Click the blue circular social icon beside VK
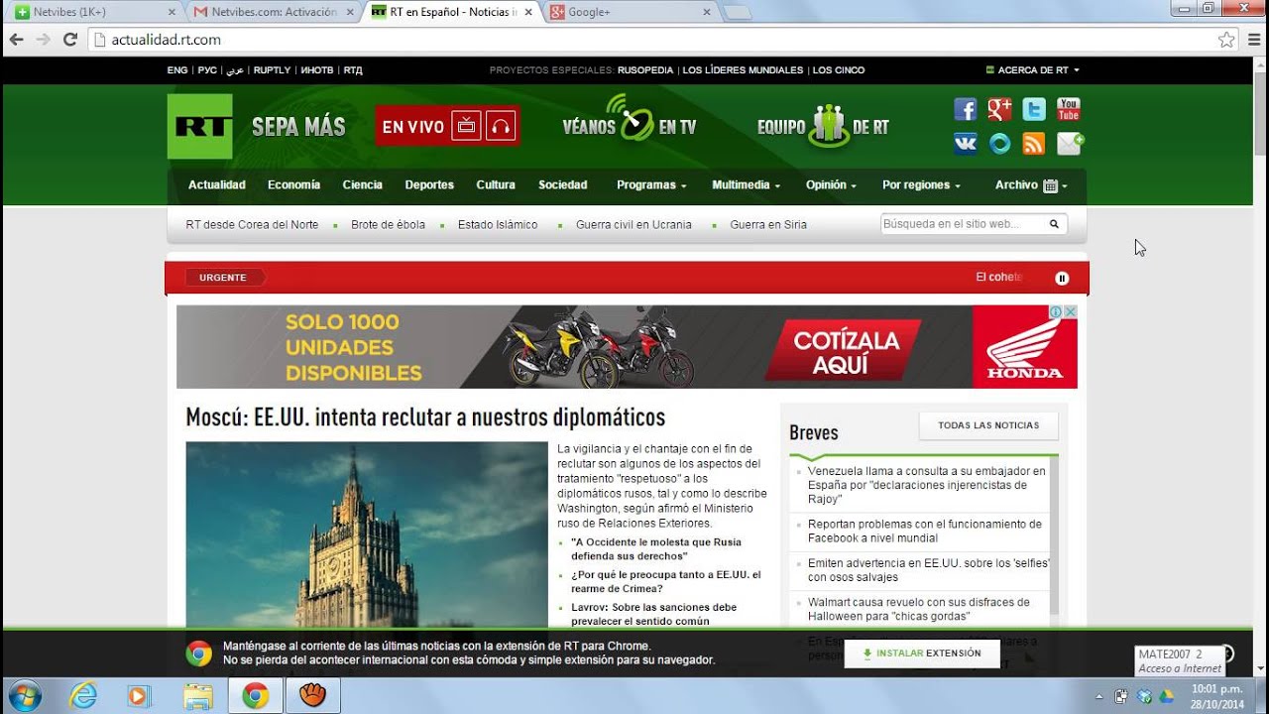The height and width of the screenshot is (714, 1269). click(999, 144)
